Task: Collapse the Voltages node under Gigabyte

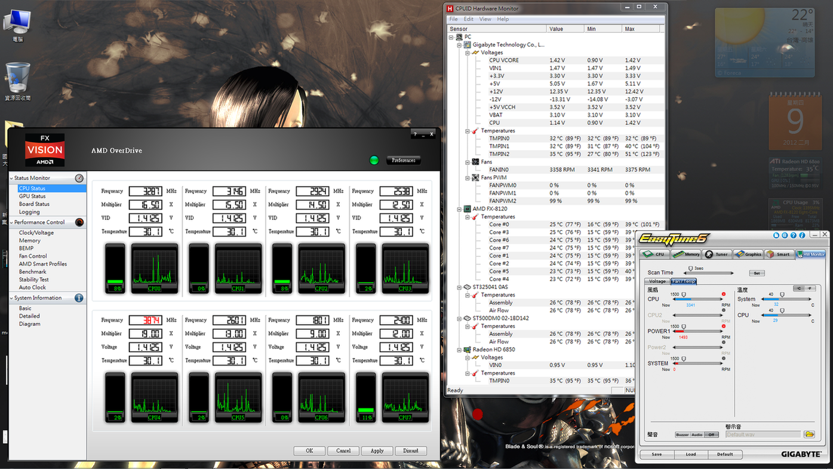Action: pos(468,53)
